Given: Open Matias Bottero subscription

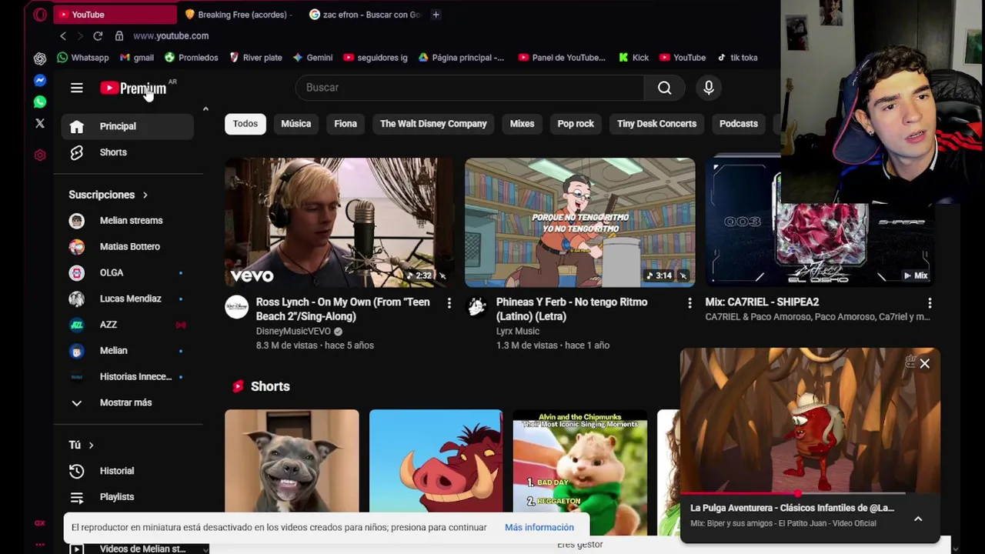Looking at the screenshot, I should (127, 247).
